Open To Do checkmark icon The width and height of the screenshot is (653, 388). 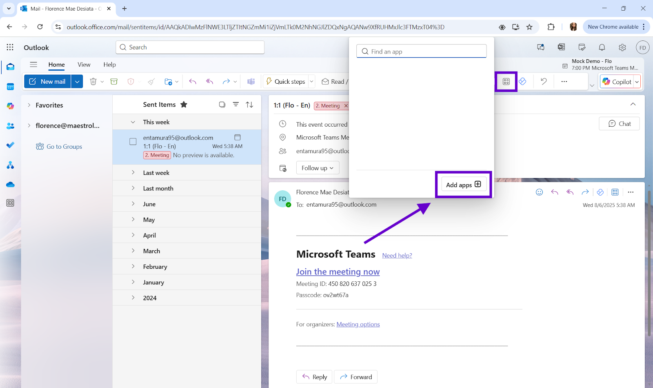(10, 145)
